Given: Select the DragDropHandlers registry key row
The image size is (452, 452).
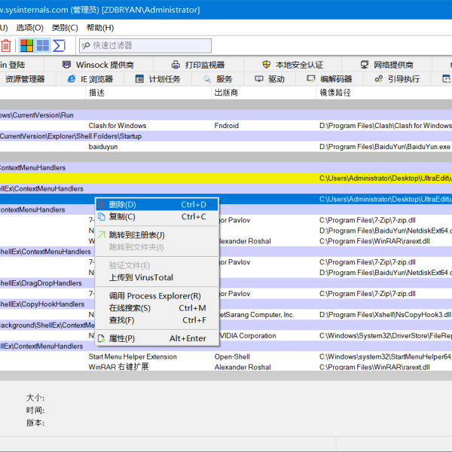Looking at the screenshot, I should [226, 283].
